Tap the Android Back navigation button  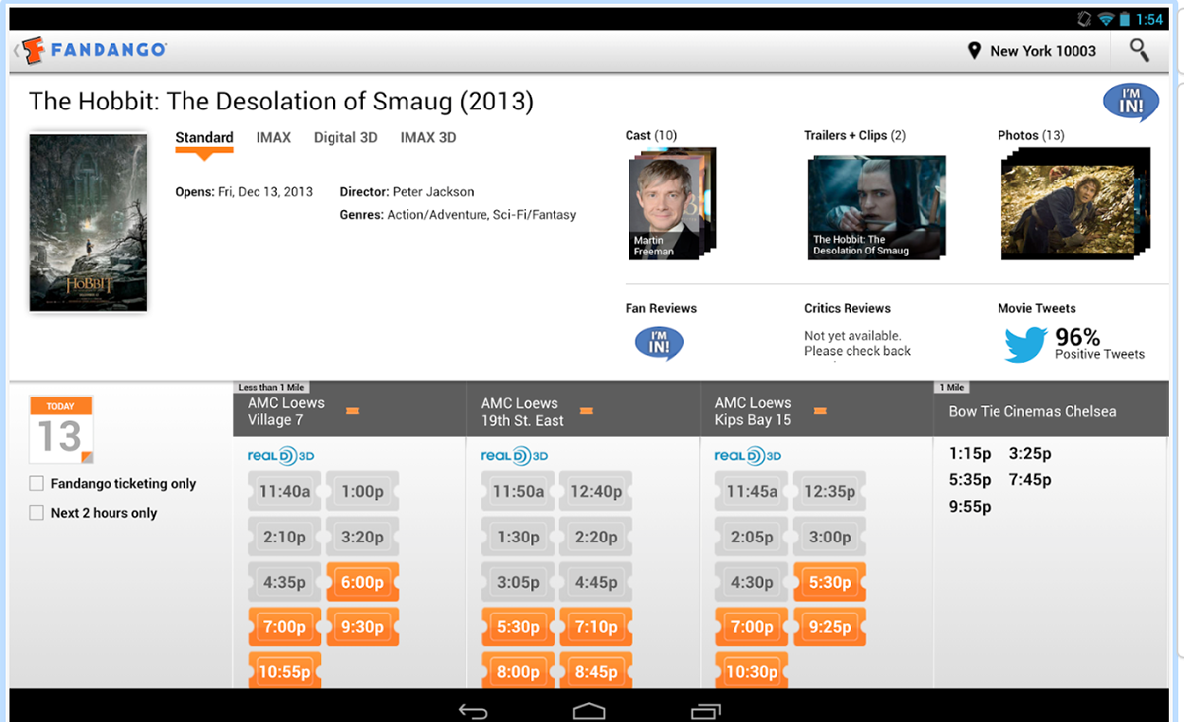tap(474, 710)
